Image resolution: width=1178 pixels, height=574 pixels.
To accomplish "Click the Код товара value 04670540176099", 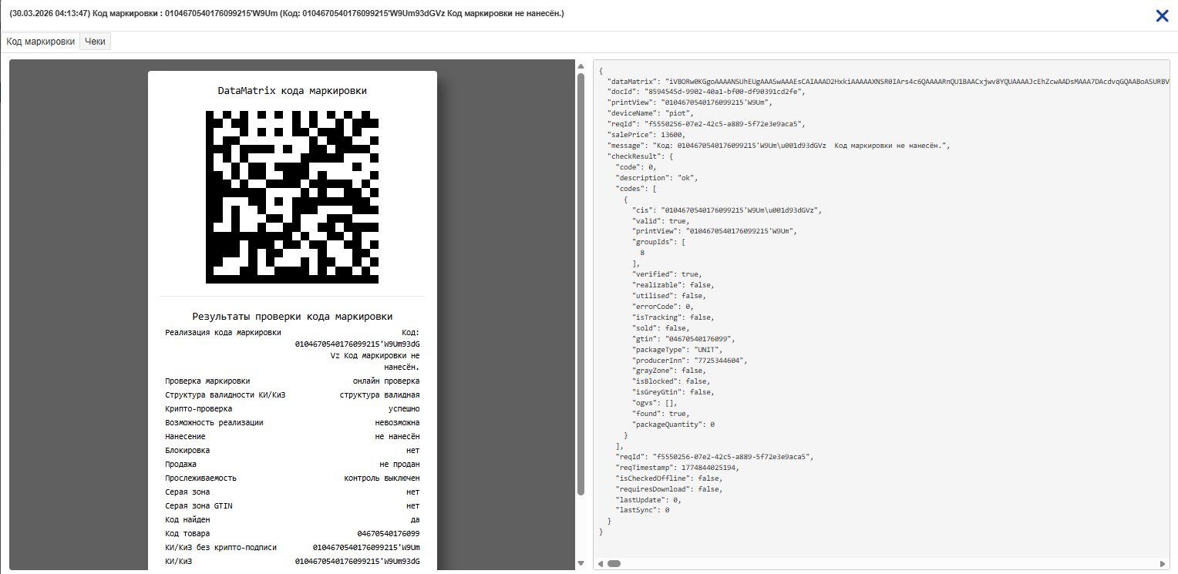I will click(388, 534).
